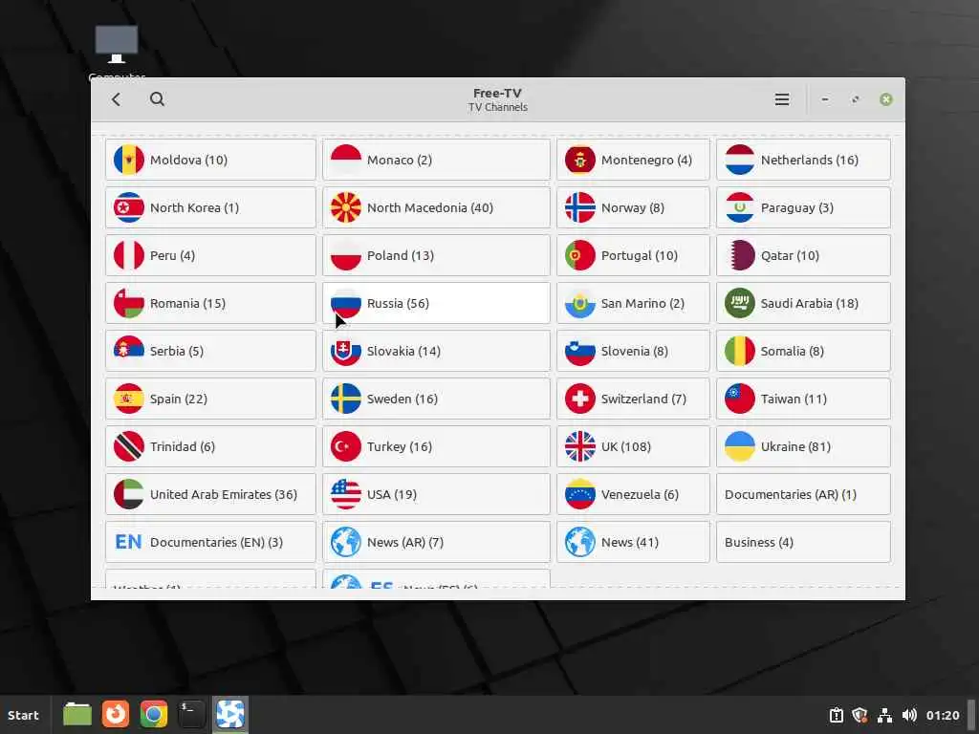Click the Poland flag icon

pyautogui.click(x=346, y=255)
